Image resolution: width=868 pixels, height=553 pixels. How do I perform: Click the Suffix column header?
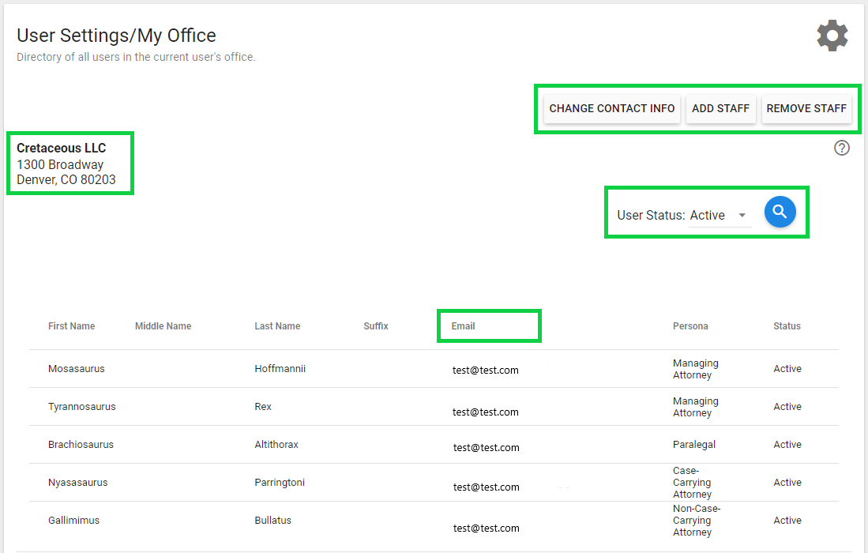pos(376,326)
